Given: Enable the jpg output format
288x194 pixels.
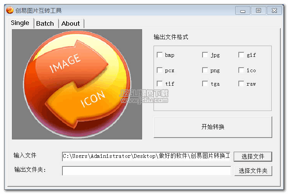Looking at the screenshot, I should click(x=205, y=55).
